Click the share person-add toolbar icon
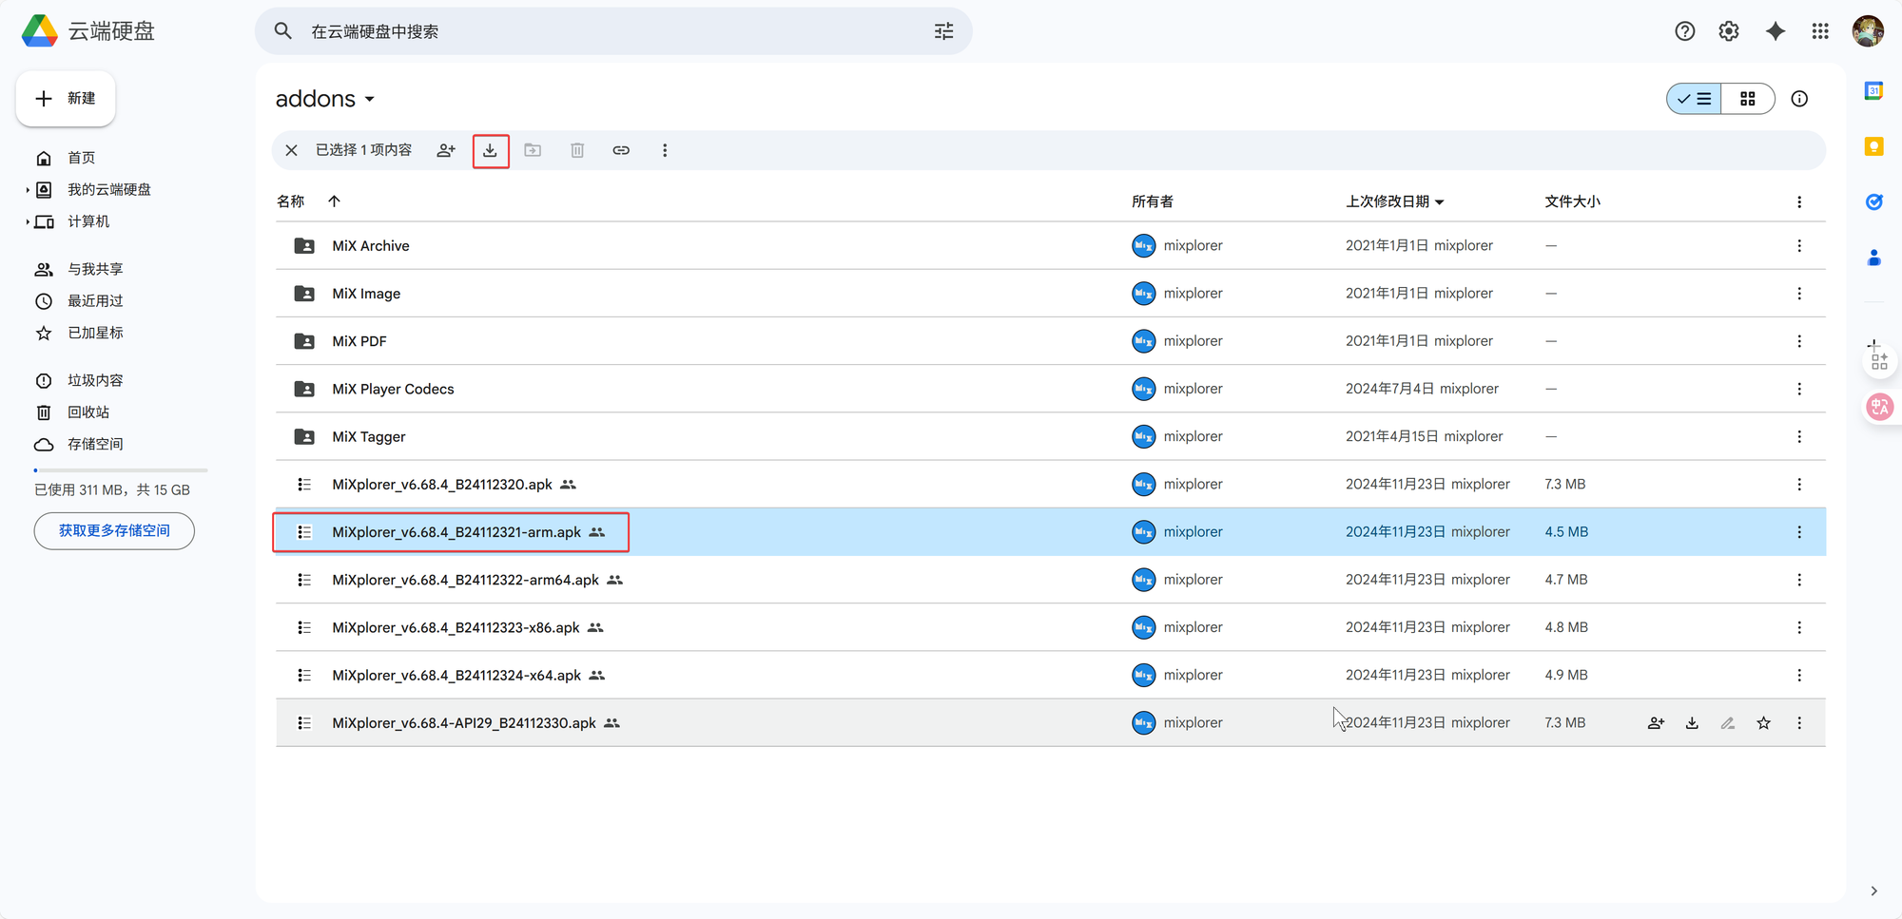This screenshot has width=1902, height=919. (x=446, y=150)
